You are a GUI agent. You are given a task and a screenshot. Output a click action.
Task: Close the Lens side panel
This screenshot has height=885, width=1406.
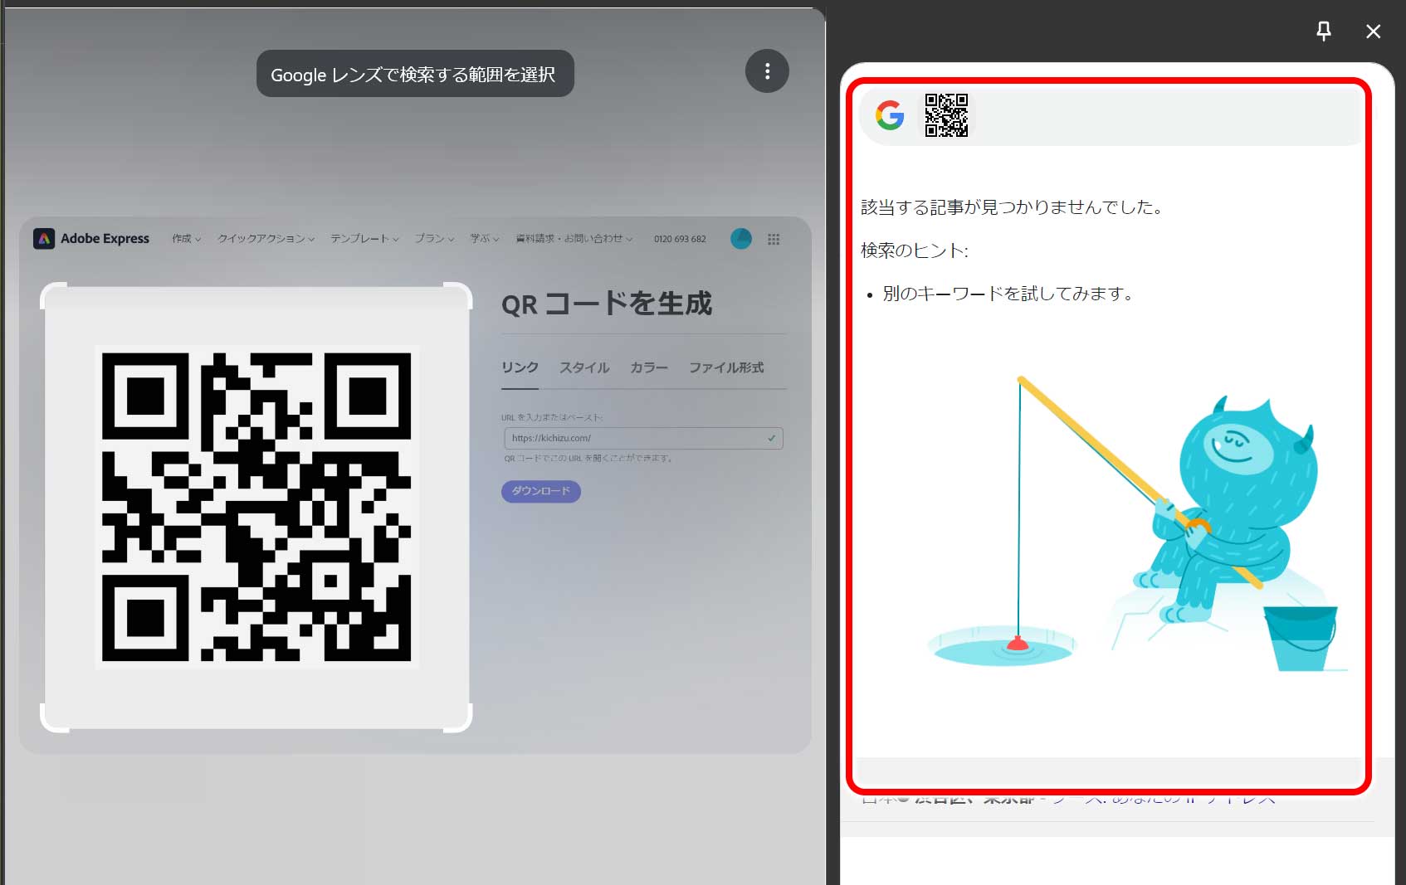coord(1374,32)
